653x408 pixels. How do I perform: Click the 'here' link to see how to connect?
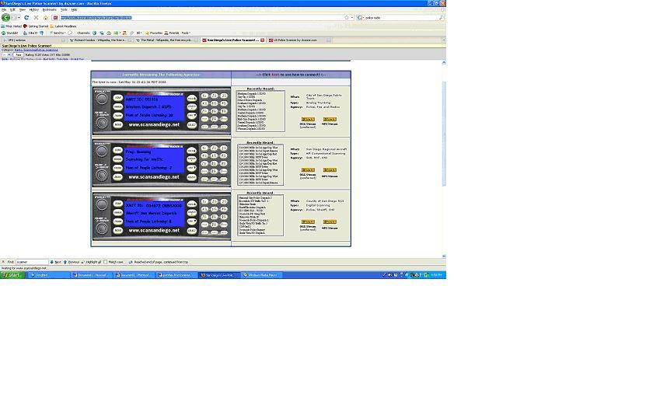(275, 75)
